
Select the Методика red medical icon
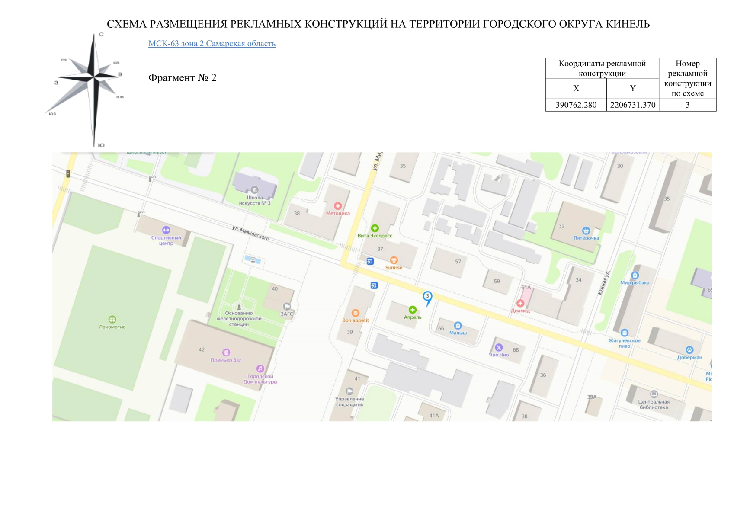(338, 206)
